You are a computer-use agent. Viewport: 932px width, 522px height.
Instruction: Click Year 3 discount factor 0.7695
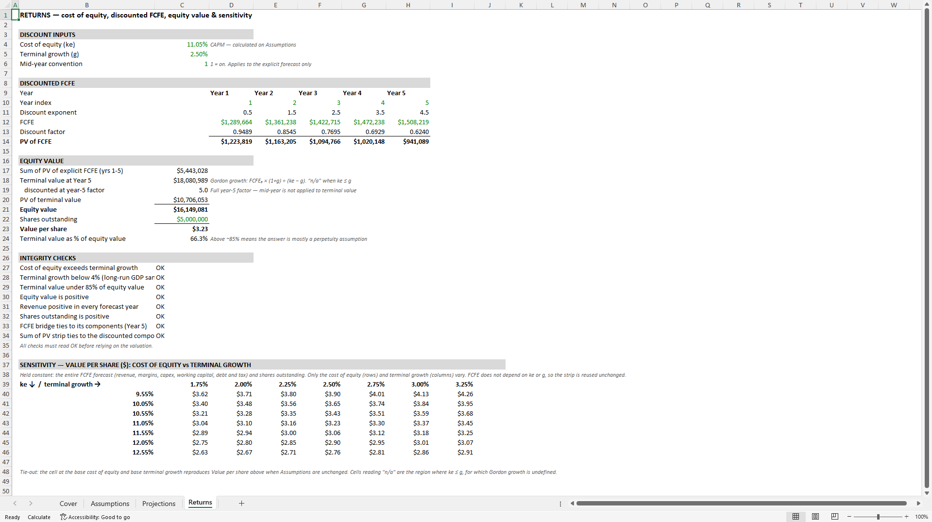[320, 132]
